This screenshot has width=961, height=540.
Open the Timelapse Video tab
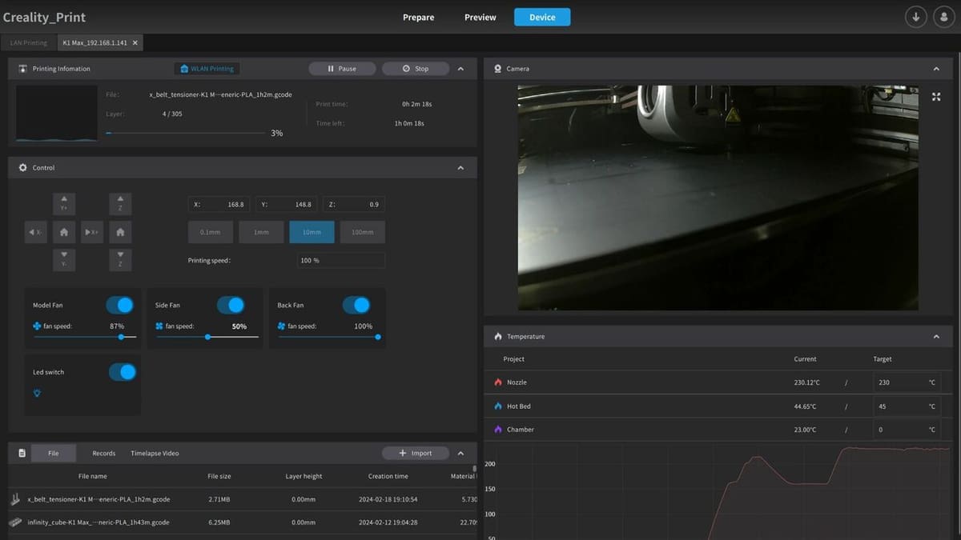click(x=155, y=454)
